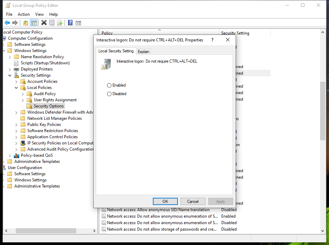
Task: Click the Security Setting column header
Action: tap(245, 33)
